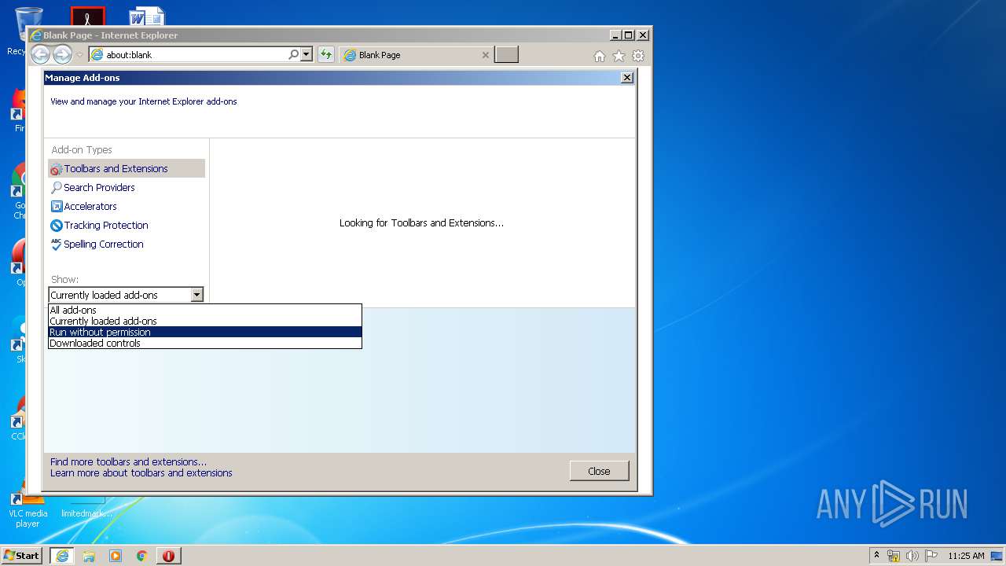Go forward in Internet Explorer
This screenshot has height=566, width=1006.
click(62, 54)
